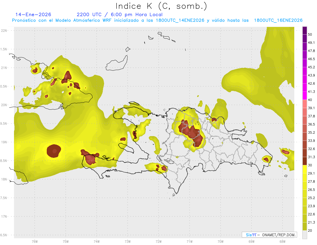Image resolution: width=317 pixels, height=245 pixels.
Task: Click the legend value 37.8
Action: [x=311, y=116]
